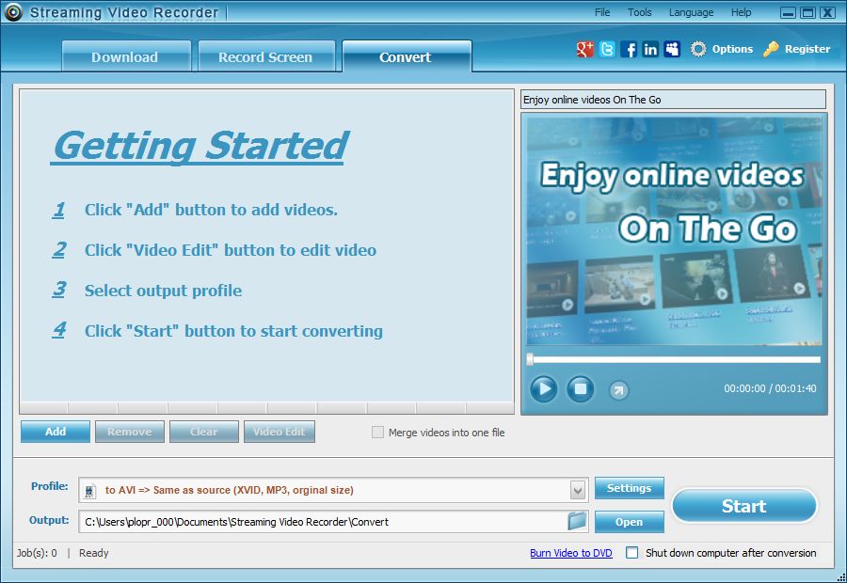Click the Start conversion button
The height and width of the screenshot is (583, 847).
pos(743,505)
